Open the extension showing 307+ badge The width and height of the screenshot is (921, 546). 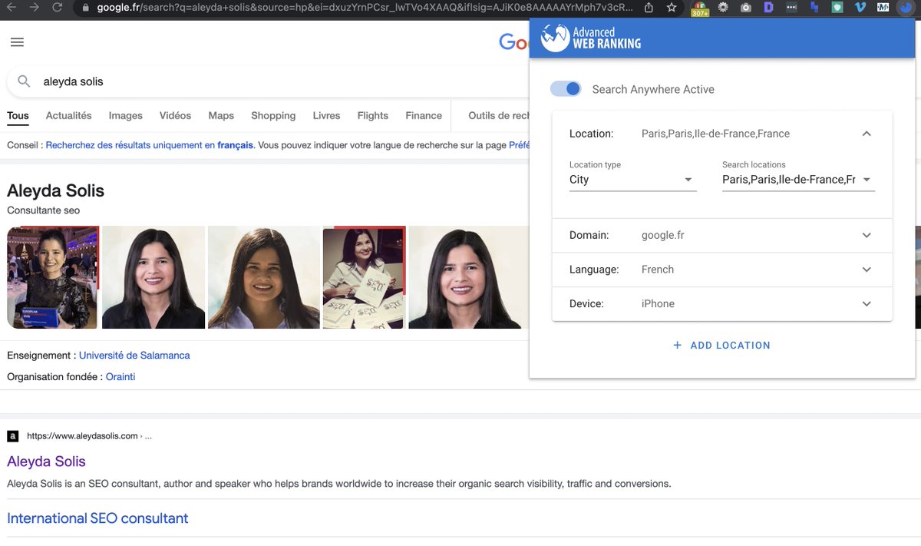(x=699, y=8)
